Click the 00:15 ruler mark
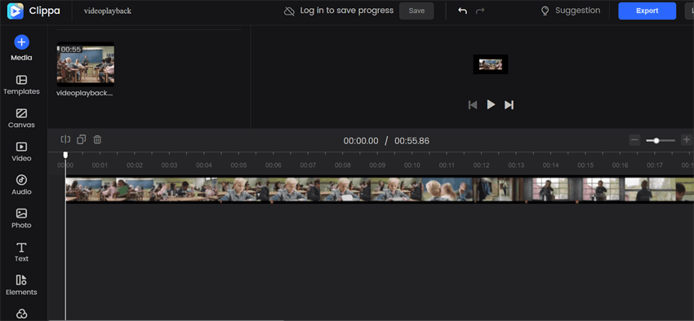 [x=585, y=165]
